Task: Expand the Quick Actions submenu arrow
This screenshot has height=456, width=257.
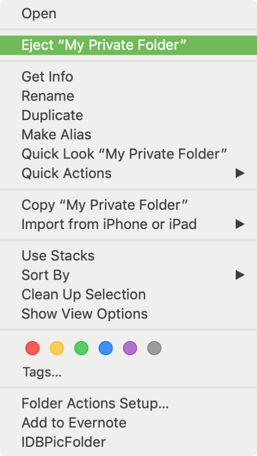Action: click(x=240, y=173)
